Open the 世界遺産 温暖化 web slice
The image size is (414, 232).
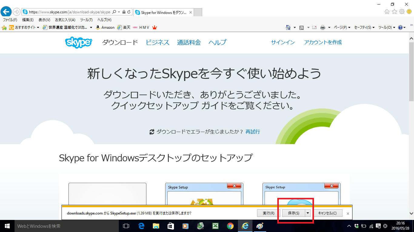67,27
